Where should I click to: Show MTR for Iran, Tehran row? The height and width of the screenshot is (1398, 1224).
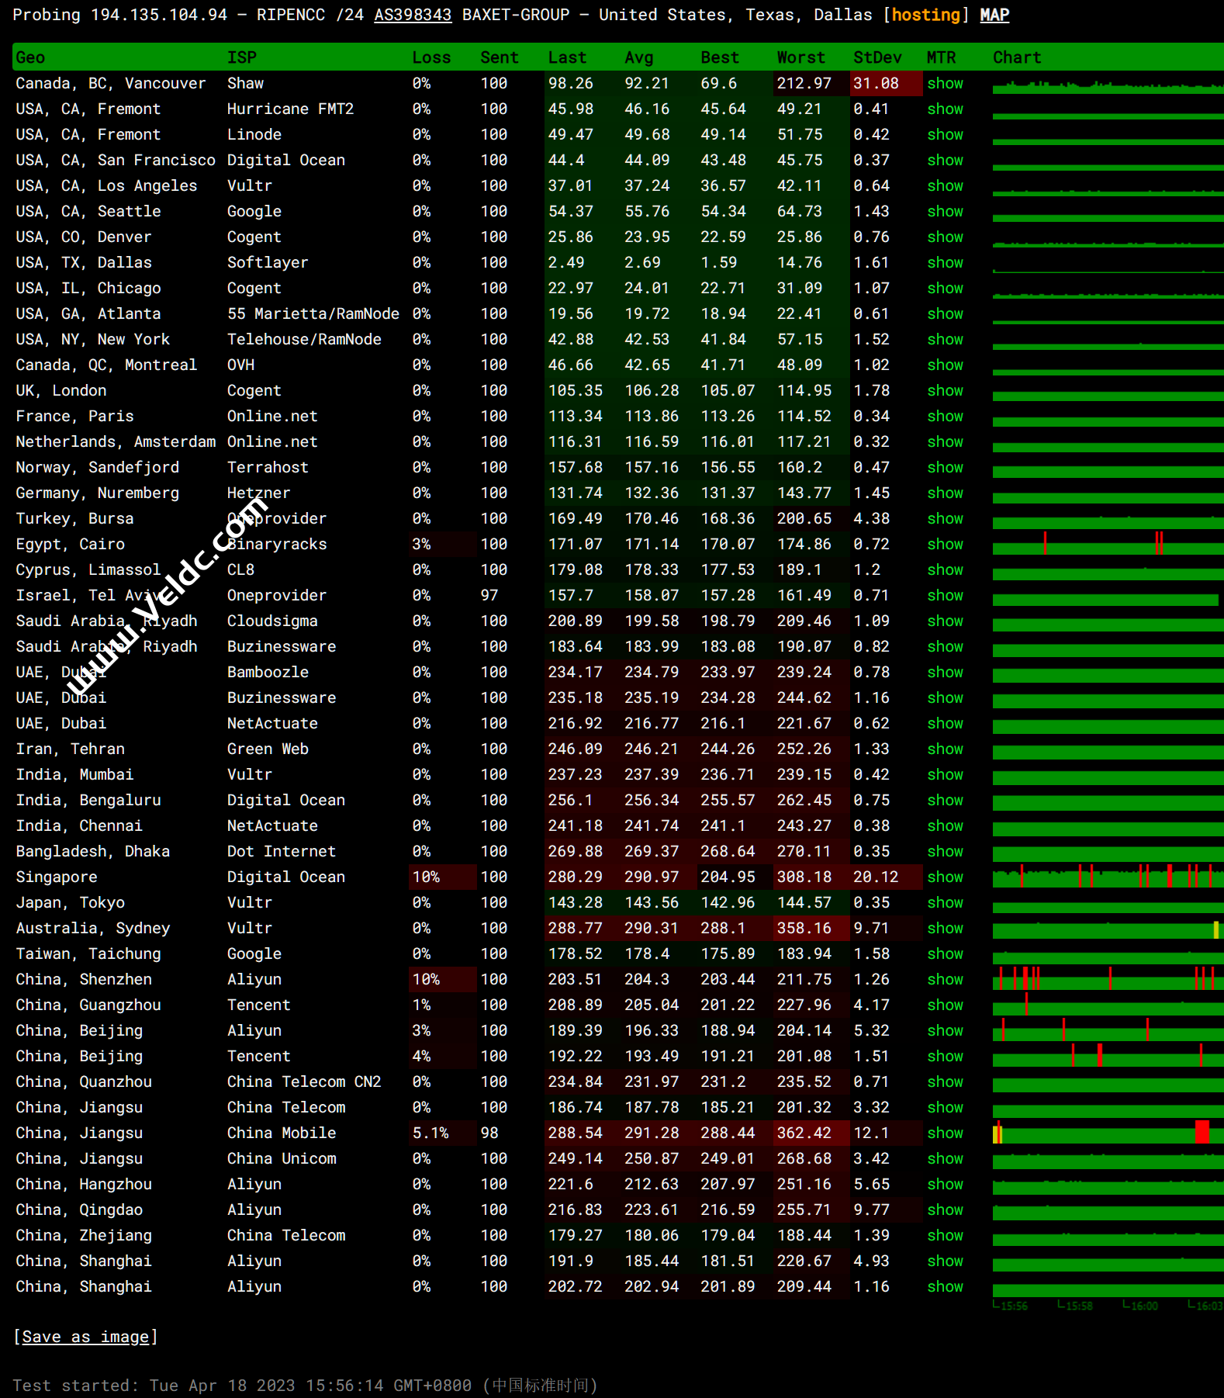pos(945,749)
